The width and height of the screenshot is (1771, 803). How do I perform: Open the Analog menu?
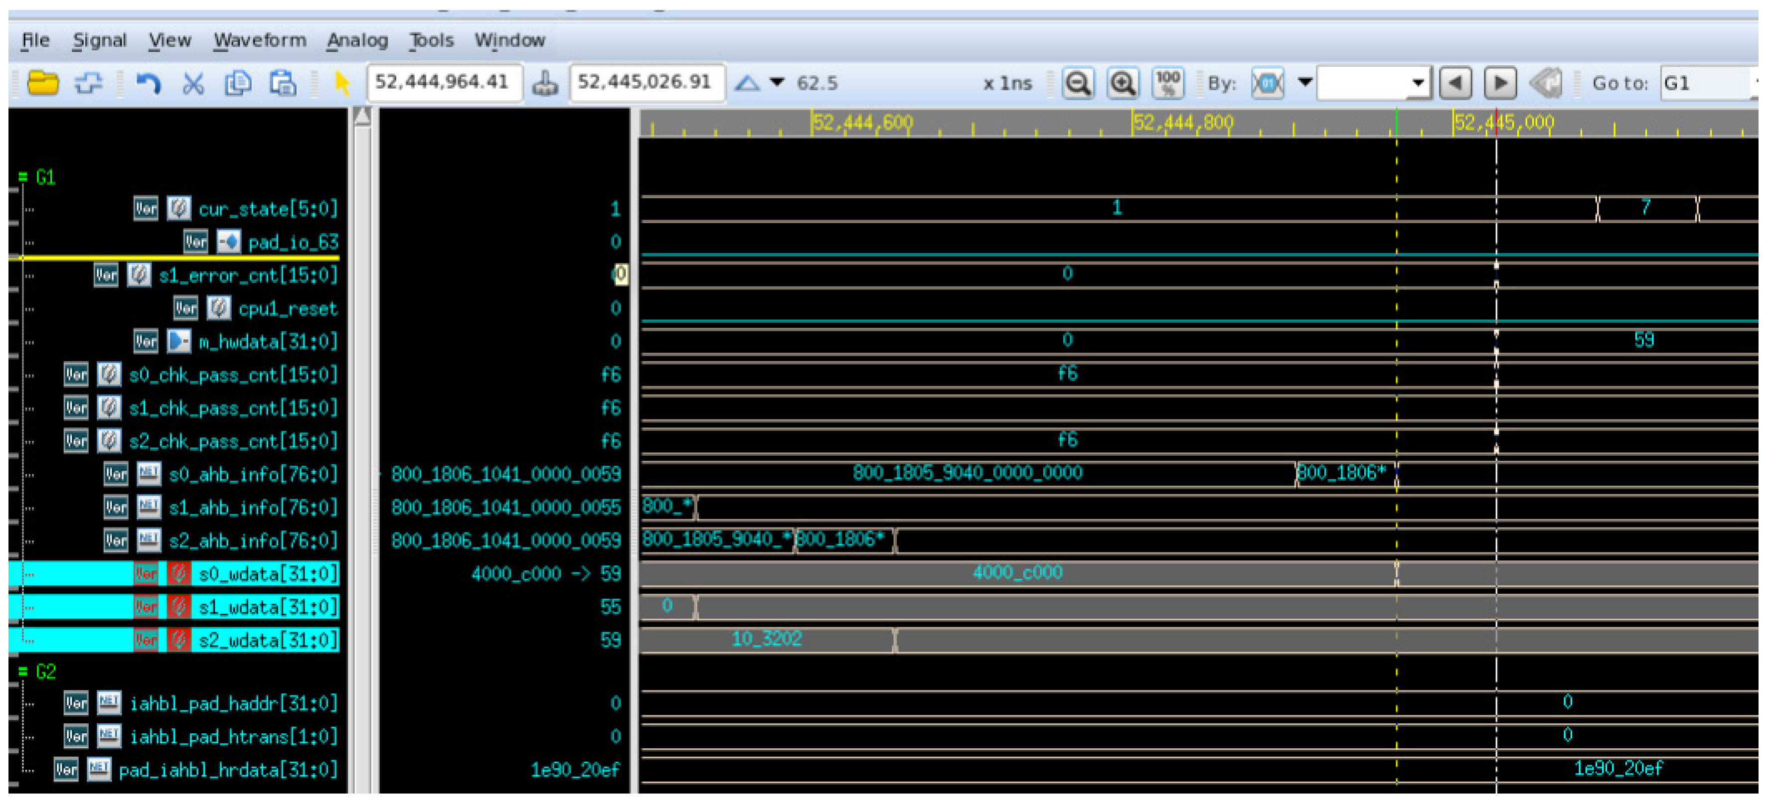pos(357,40)
